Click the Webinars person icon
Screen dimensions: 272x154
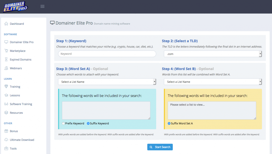(x=6, y=68)
